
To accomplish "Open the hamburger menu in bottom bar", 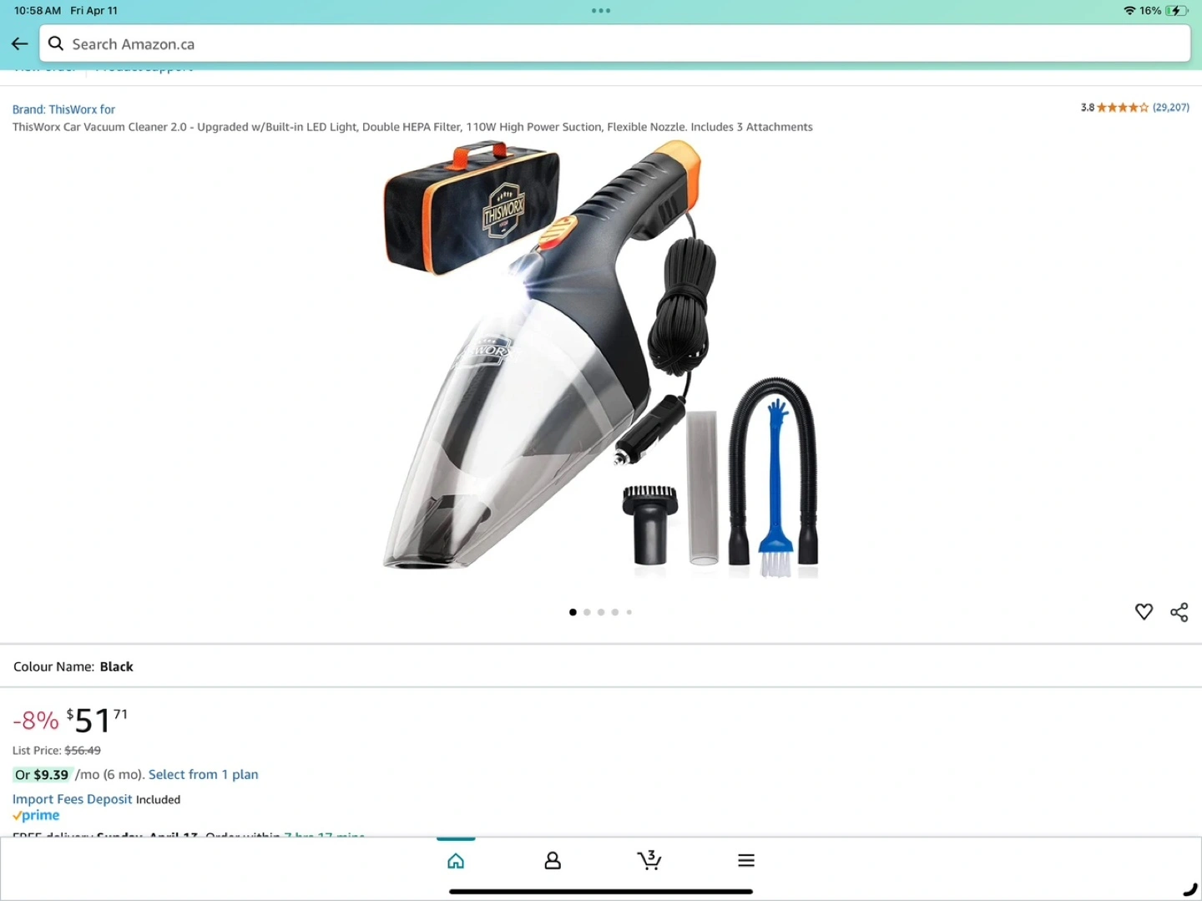I will [746, 861].
